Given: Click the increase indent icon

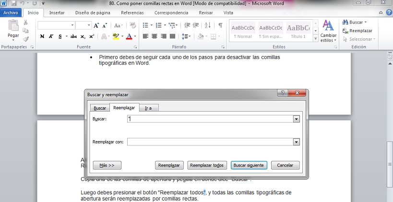Looking at the screenshot, I should coord(196,25).
